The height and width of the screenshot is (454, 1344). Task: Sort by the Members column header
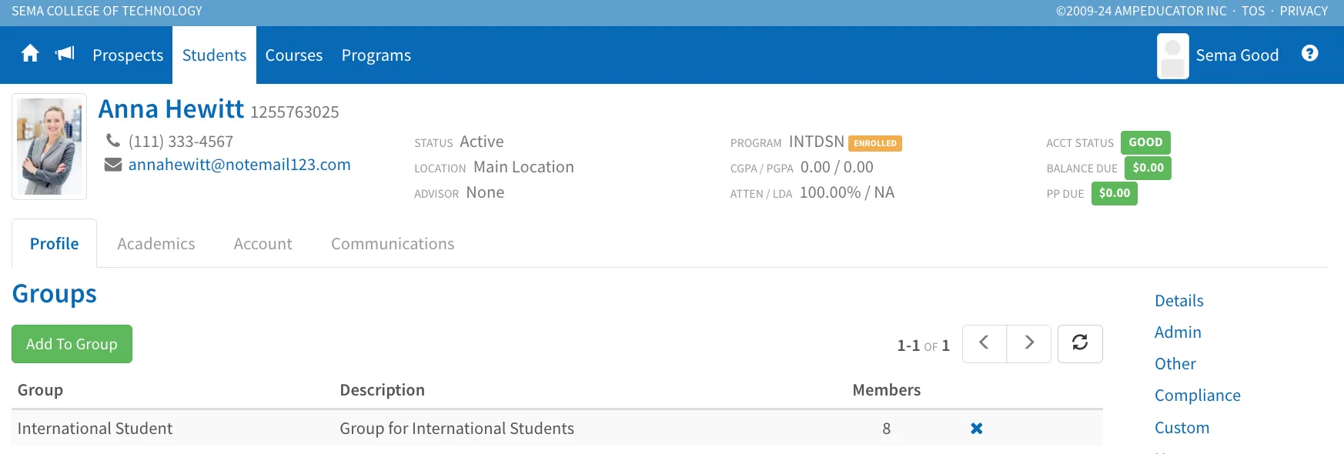click(887, 390)
